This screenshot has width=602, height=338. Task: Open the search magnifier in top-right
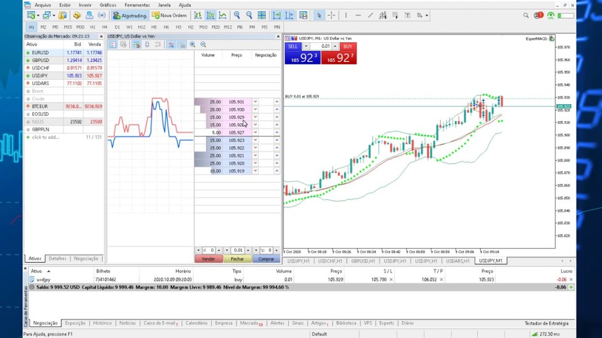pos(526,15)
